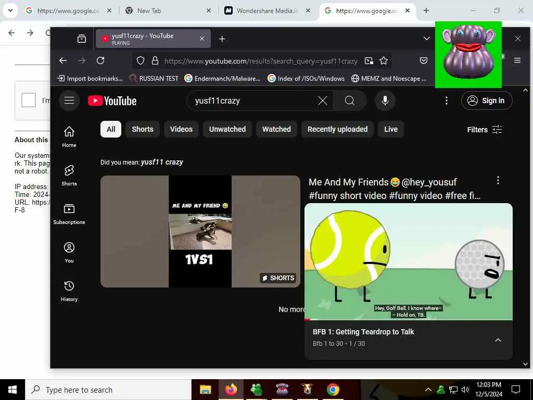The image size is (533, 400).
Task: Click the Windows Start button
Action: [x=12, y=390]
